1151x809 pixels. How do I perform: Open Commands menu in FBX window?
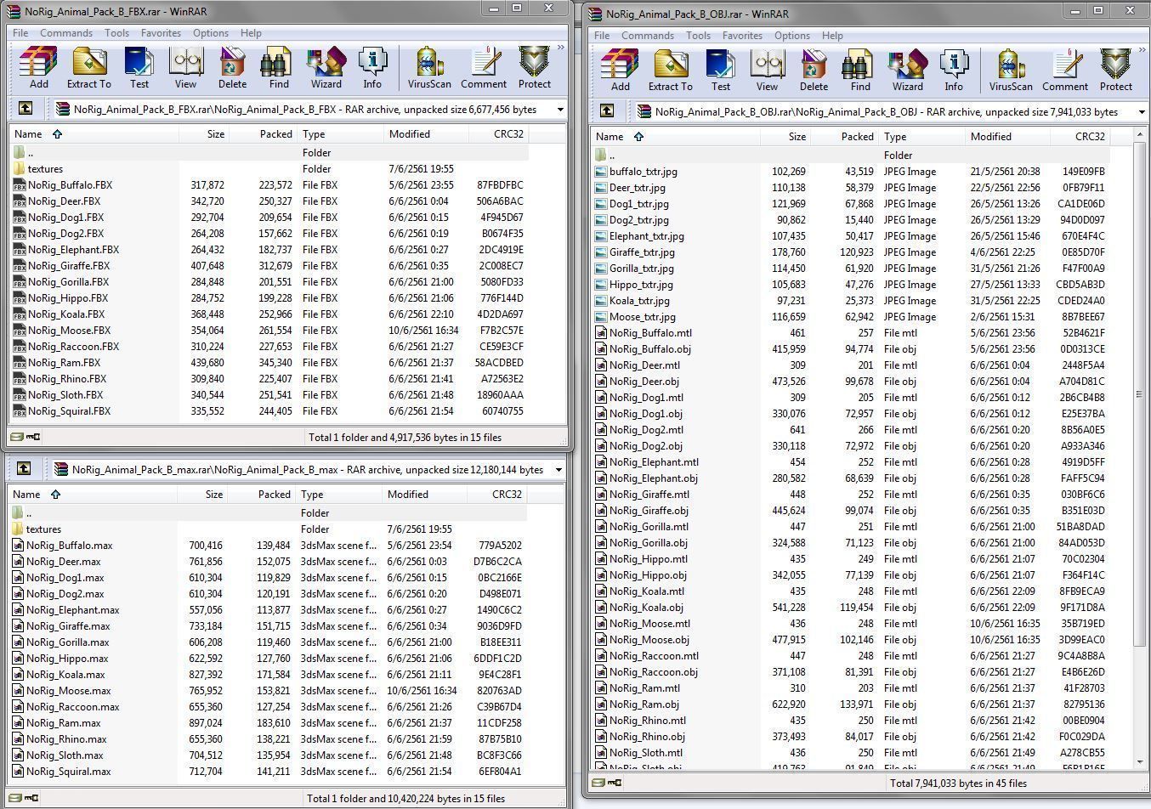66,33
